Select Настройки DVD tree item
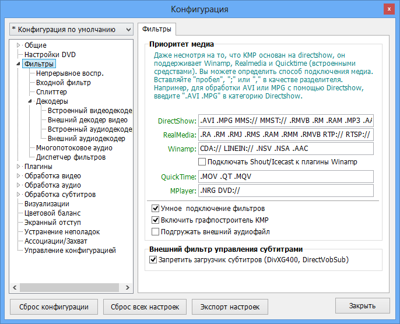Screen dimensions: 400x324 tap(50, 55)
